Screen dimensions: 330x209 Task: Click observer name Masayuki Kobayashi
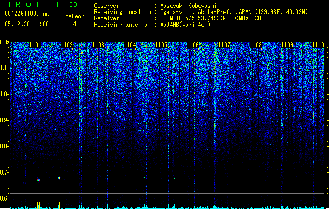pos(188,6)
